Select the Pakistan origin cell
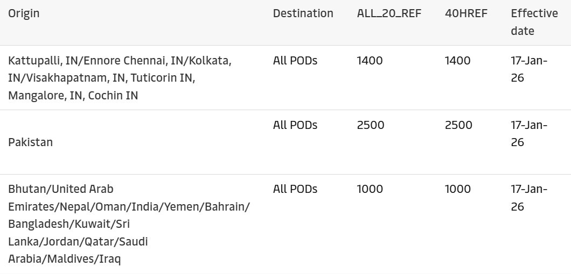The height and width of the screenshot is (274, 571). 31,142
